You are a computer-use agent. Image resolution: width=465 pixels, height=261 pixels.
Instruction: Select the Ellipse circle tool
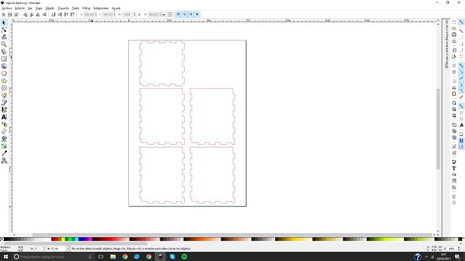[x=4, y=73]
